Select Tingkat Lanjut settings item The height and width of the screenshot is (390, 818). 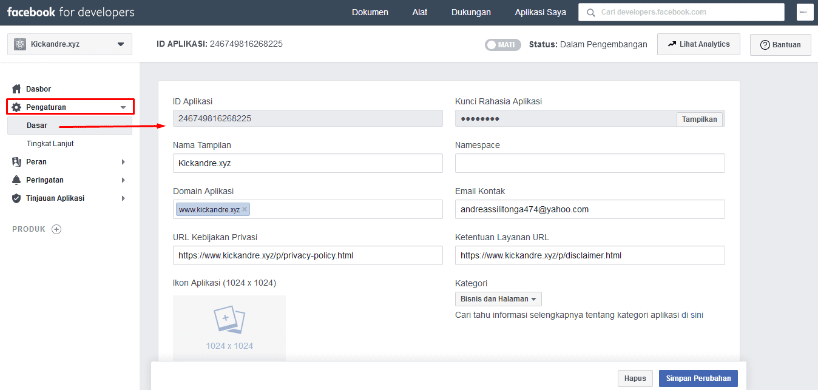click(x=50, y=144)
